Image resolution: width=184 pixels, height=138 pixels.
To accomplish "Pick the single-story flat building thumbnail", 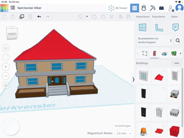I will [174, 113].
